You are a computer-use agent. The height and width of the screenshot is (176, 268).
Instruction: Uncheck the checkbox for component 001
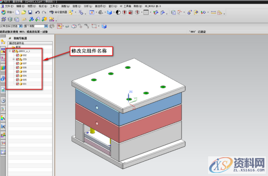pyautogui.click(x=17, y=84)
